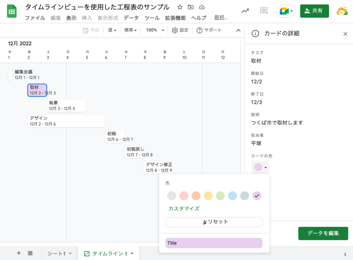Image resolution: width=353 pixels, height=260 pixels.
Task: Choose the checked purple color swatch
Action: click(x=257, y=195)
